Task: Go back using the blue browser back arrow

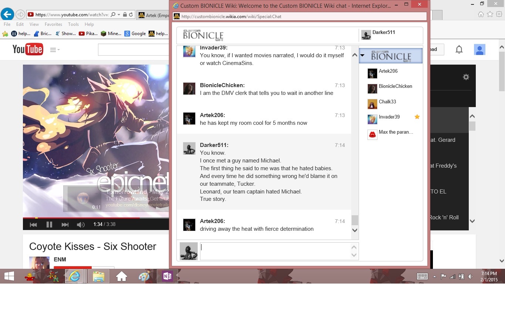Action: (7, 14)
